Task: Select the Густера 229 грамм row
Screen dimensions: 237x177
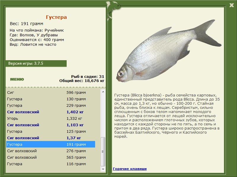Action: [50, 105]
